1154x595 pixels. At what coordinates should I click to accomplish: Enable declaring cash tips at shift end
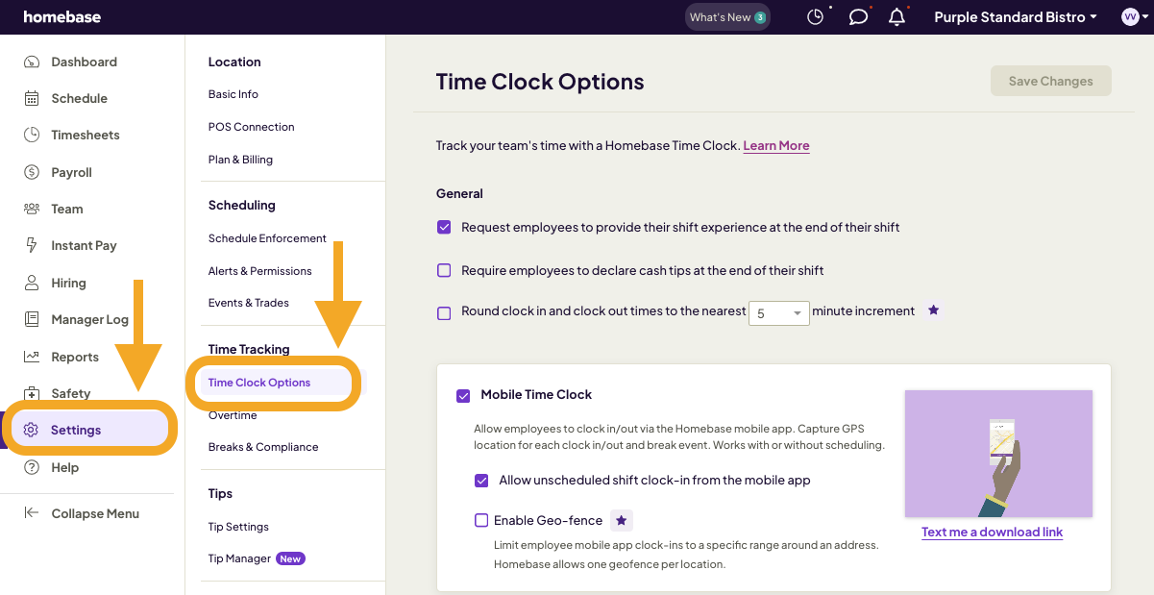click(444, 270)
